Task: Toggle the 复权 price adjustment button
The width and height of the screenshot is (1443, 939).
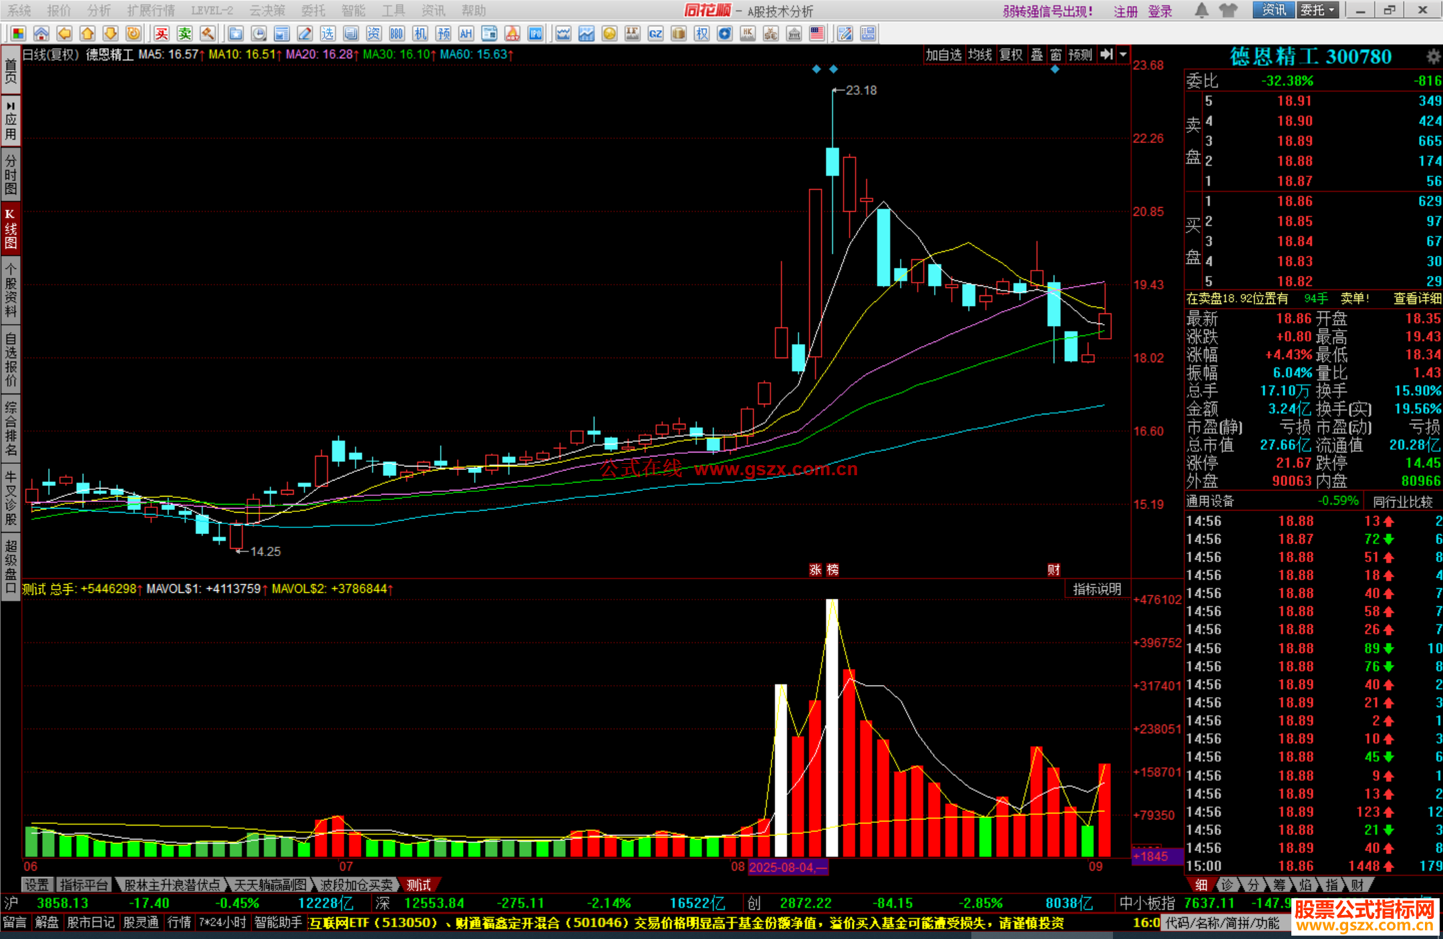Action: pos(1011,55)
